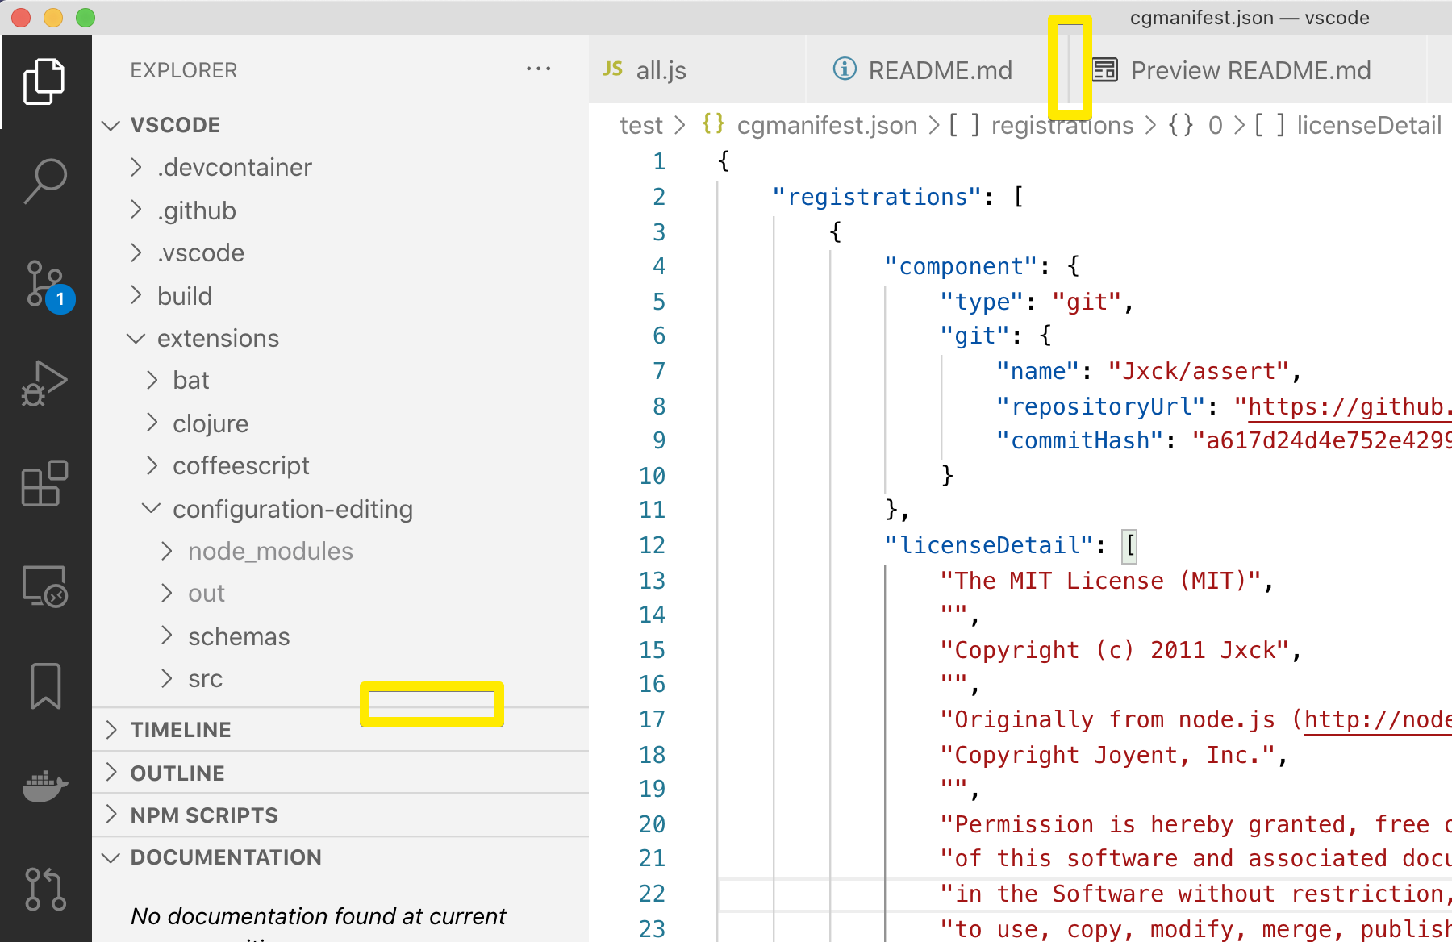Click registrations in the breadcrumb bar

point(1063,125)
